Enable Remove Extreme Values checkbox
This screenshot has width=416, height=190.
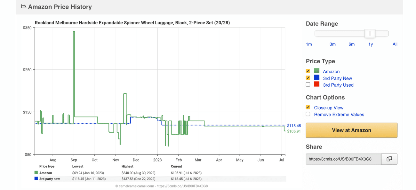click(308, 114)
